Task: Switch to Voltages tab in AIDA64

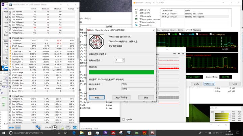Action: 165,30
